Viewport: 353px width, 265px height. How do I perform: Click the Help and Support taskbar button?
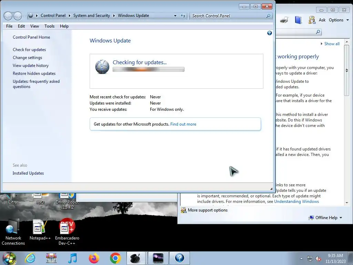coord(179,258)
